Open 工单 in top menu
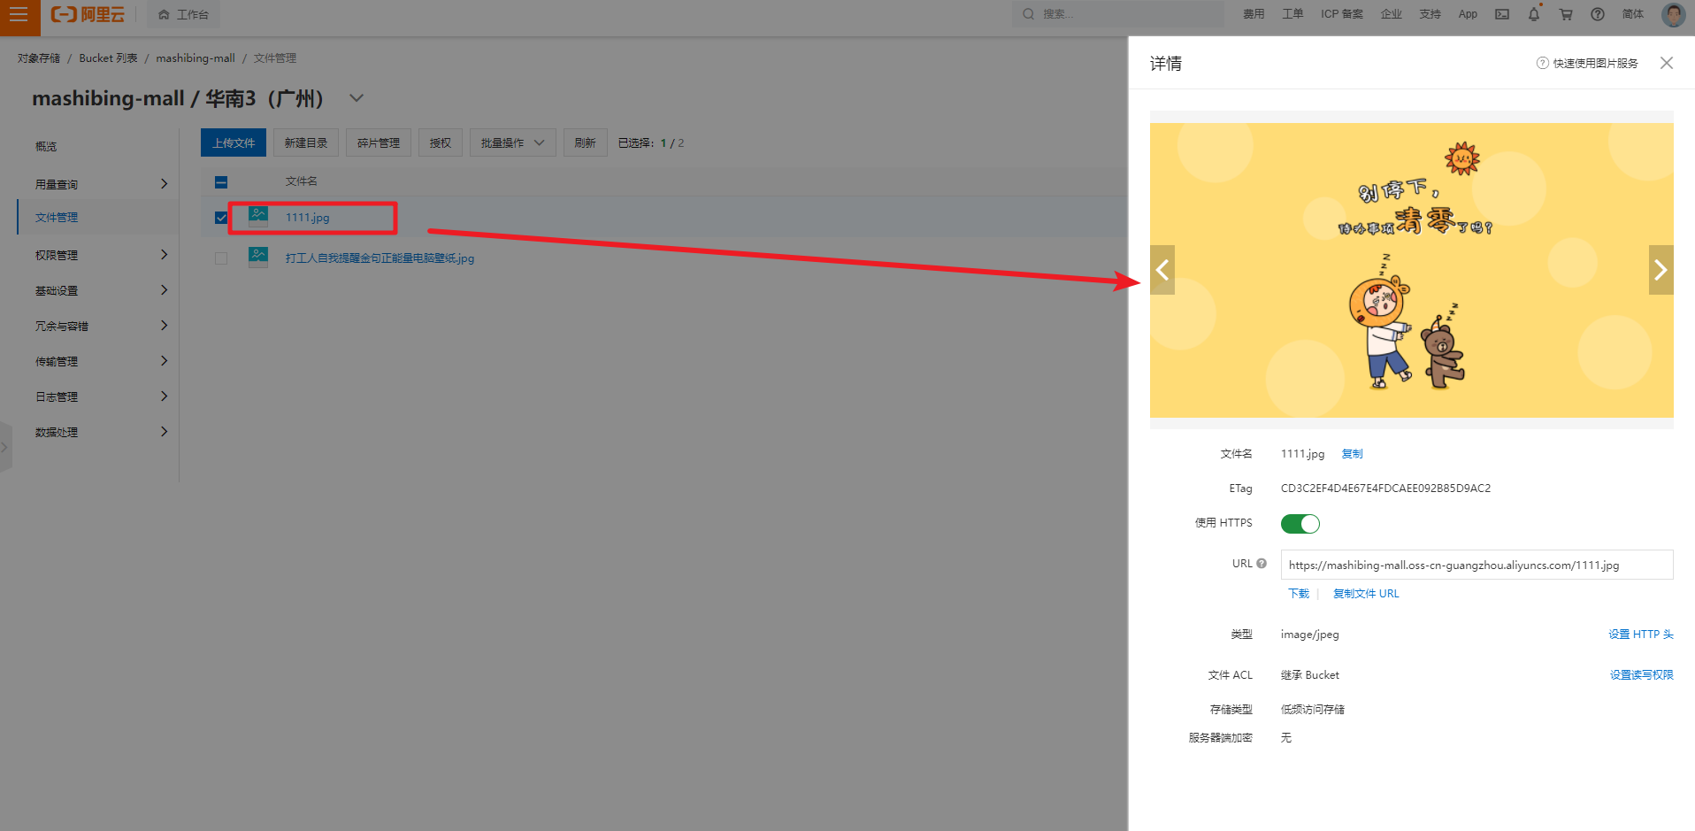1695x831 pixels. tap(1292, 14)
